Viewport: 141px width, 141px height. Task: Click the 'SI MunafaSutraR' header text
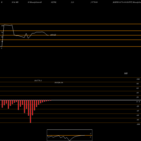(x=35, y=2)
